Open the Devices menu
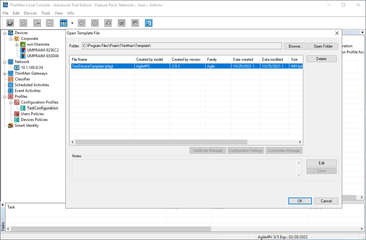This screenshot has height=240, width=366. tap(30, 13)
